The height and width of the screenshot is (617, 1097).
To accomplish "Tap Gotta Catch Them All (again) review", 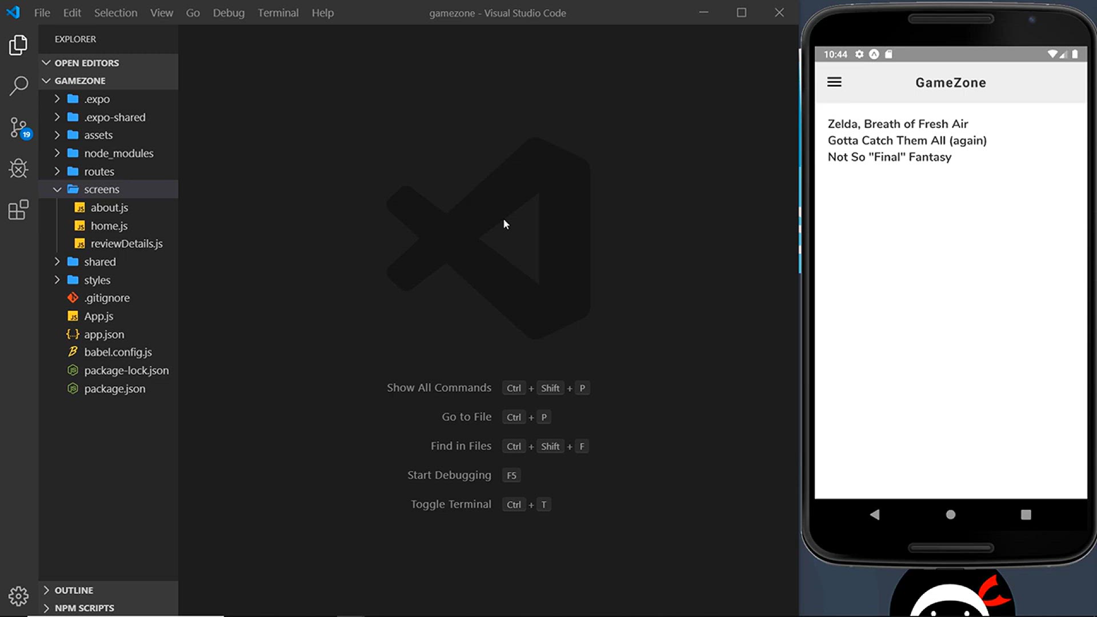I will [x=907, y=141].
